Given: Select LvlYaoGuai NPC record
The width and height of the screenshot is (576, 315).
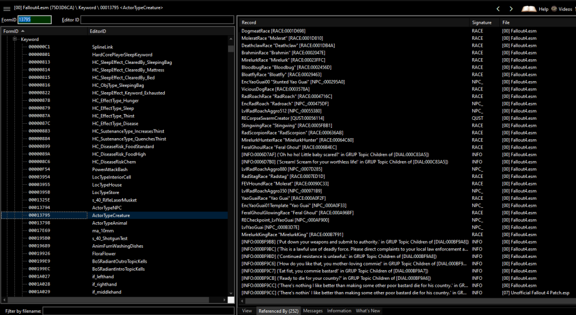Looking at the screenshot, I should pyautogui.click(x=407, y=227).
